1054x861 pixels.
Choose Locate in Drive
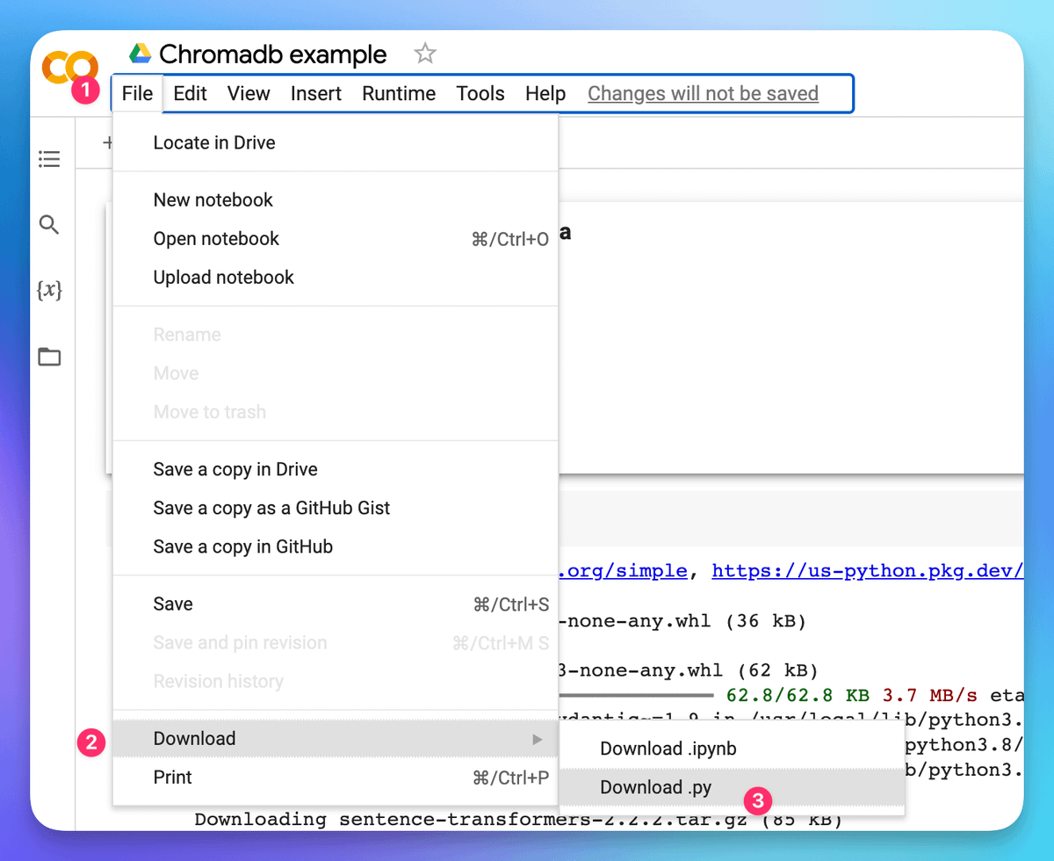214,142
